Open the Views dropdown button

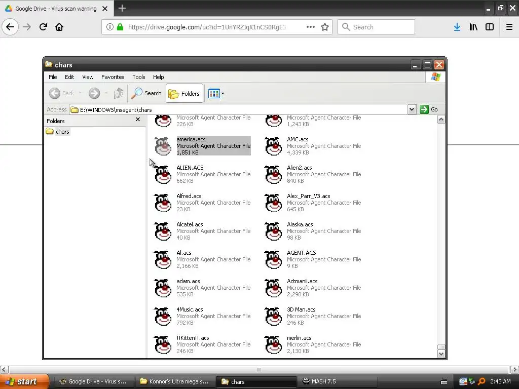tap(216, 94)
